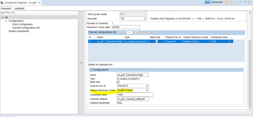The width and height of the screenshot is (253, 117).
Task: Edit the Name field in details
Action: pyautogui.click(x=133, y=75)
